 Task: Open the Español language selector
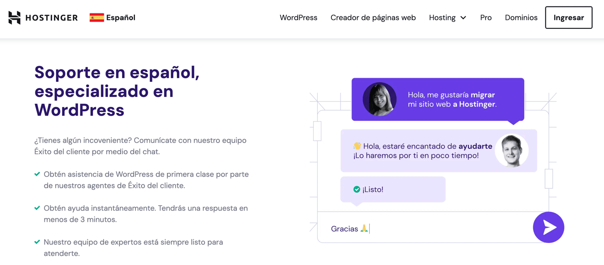tap(112, 18)
